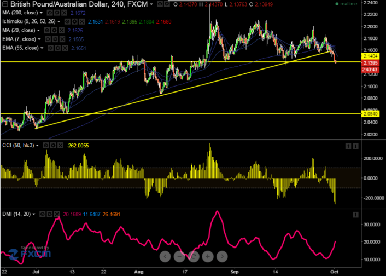This screenshot has width=386, height=276.
Task: Click the DMI value 26.4691
Action: (112, 214)
